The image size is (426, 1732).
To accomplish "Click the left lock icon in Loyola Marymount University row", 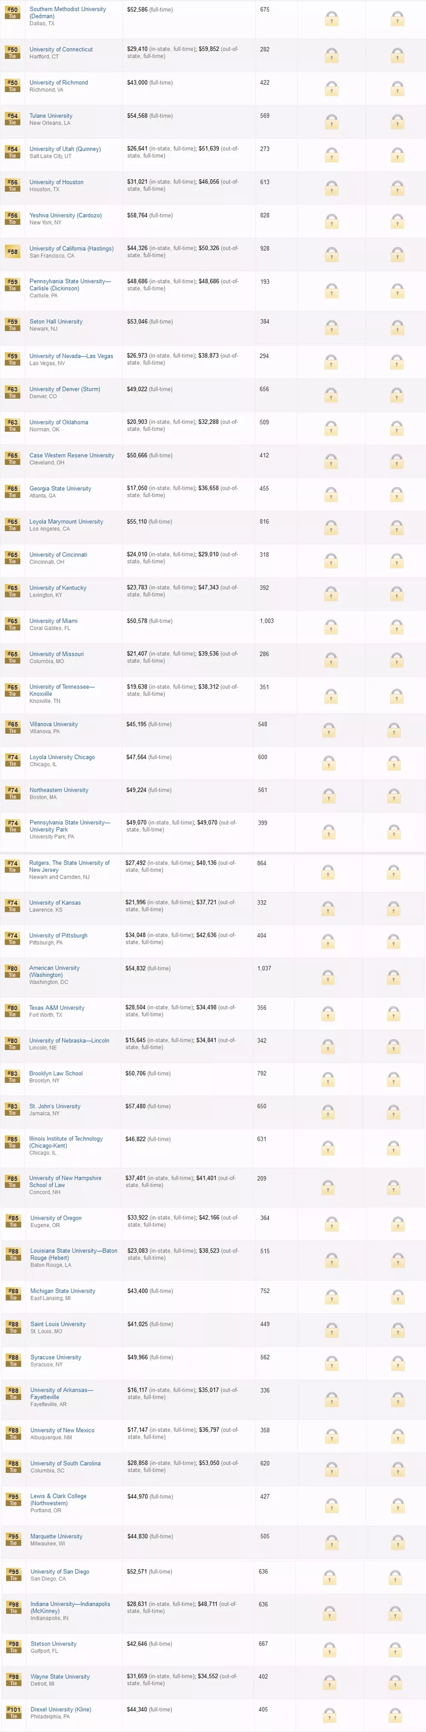I will click(x=331, y=528).
